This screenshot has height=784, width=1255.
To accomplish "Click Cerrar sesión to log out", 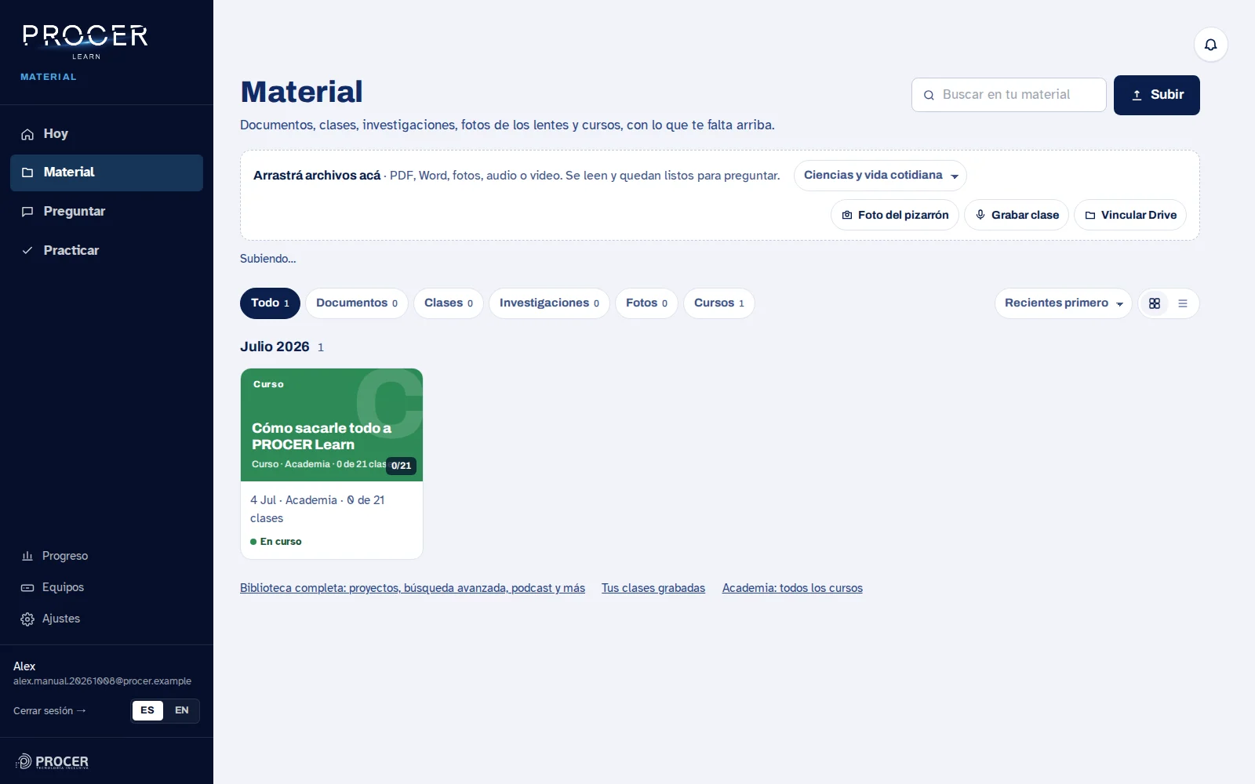I will pyautogui.click(x=49, y=711).
